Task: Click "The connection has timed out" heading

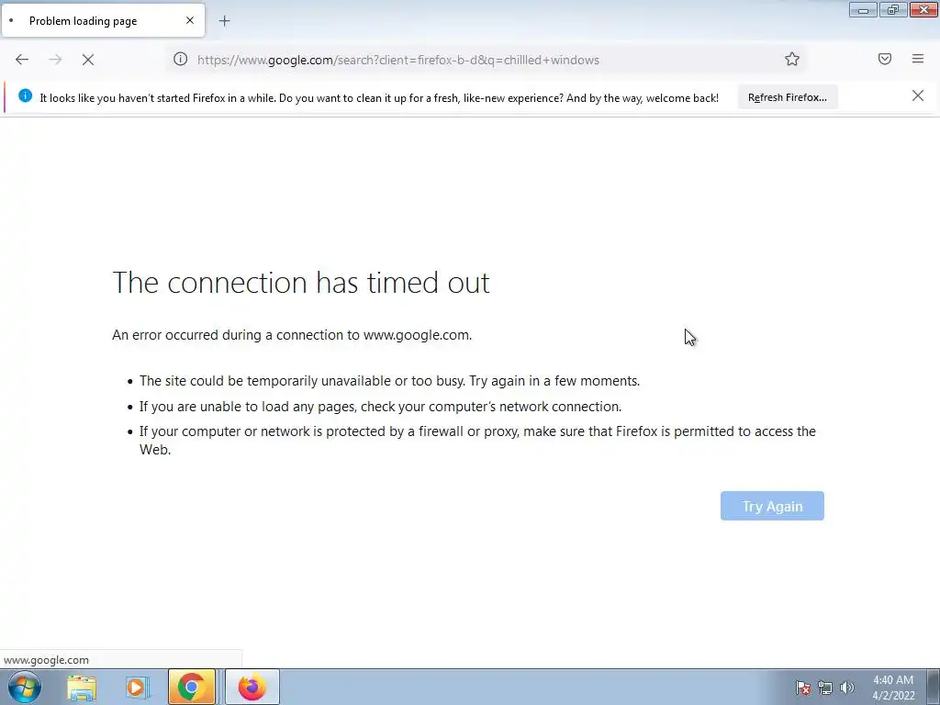Action: pyautogui.click(x=301, y=283)
